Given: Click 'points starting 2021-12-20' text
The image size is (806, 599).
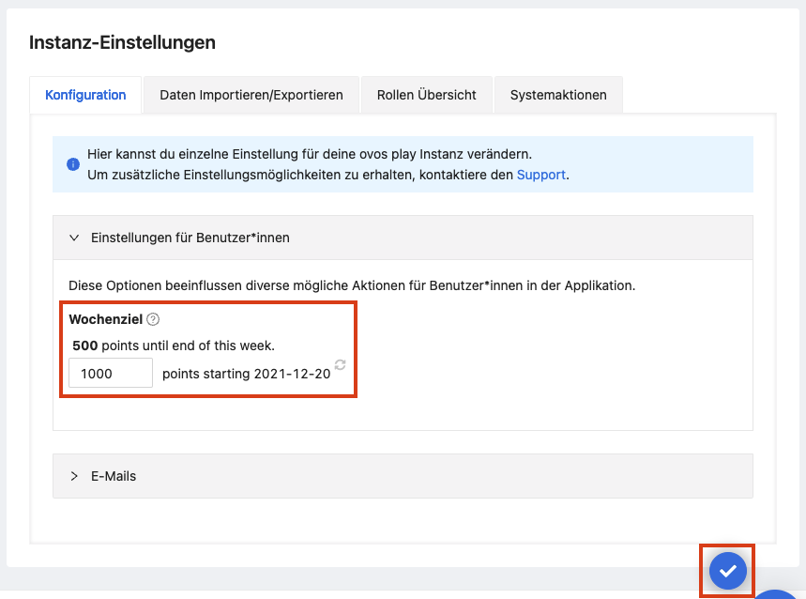Looking at the screenshot, I should (246, 374).
